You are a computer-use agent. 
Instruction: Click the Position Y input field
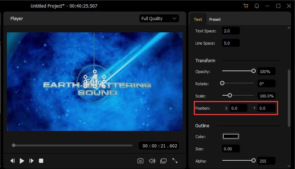(x=267, y=108)
